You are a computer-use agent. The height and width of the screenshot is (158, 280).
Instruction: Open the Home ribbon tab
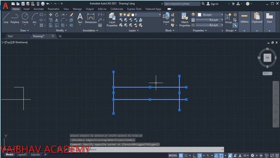coord(16,9)
